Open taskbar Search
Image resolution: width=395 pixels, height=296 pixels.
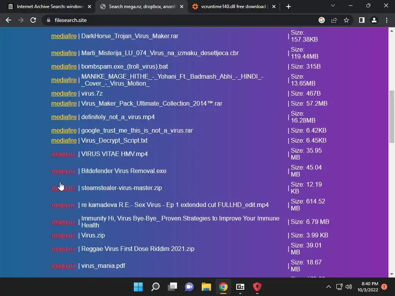[x=155, y=287]
